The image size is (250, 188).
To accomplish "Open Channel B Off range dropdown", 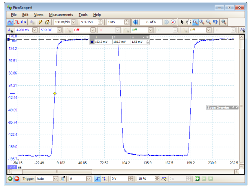I will (93, 30).
